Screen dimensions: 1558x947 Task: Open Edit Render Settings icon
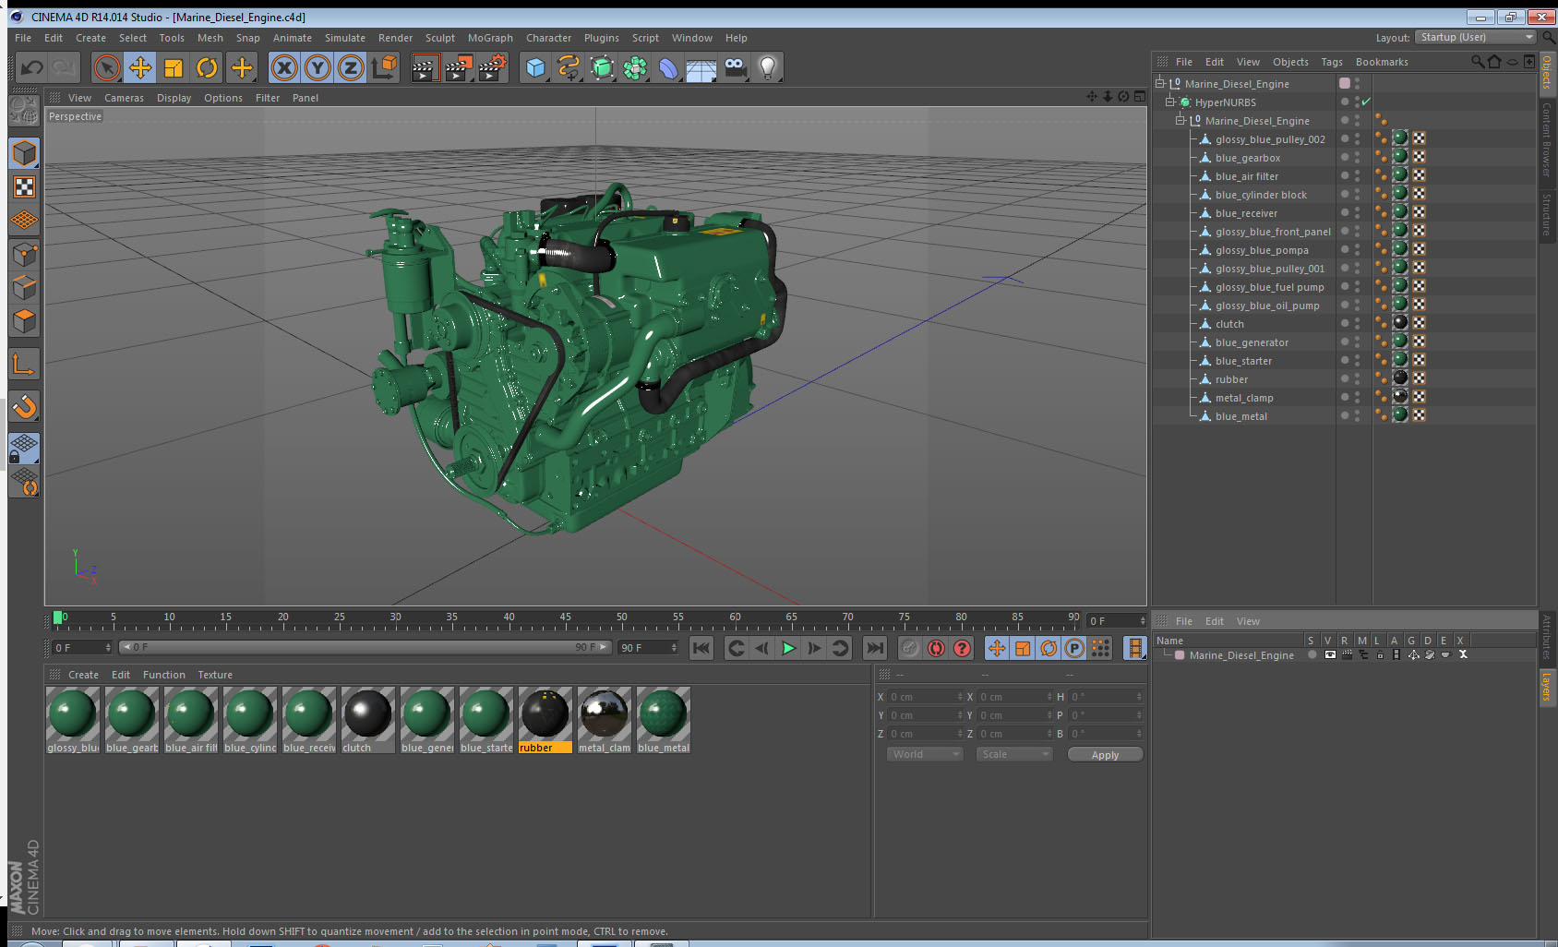point(492,67)
